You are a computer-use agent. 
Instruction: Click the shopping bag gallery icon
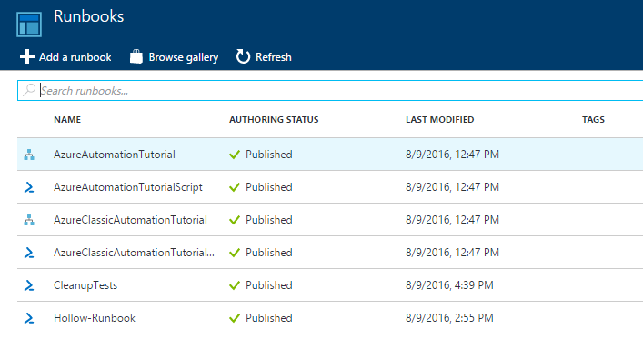click(x=136, y=56)
